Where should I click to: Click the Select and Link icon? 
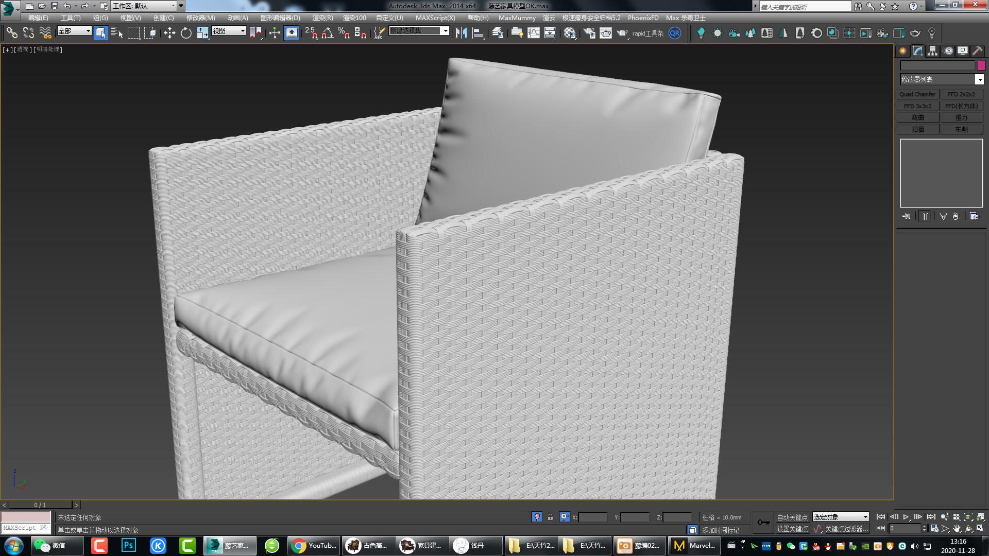(11, 33)
